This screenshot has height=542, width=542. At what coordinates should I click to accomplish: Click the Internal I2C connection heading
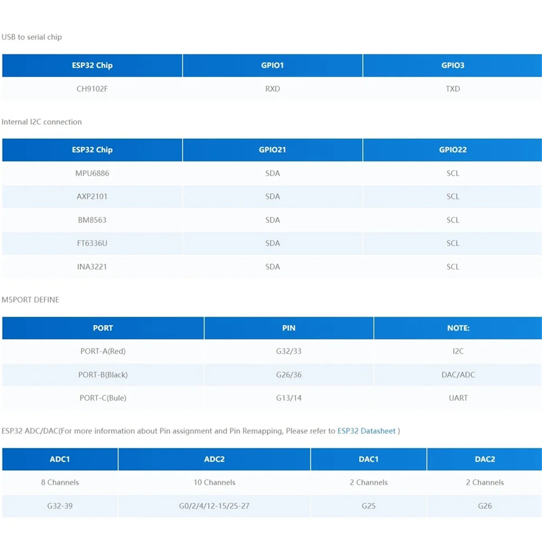point(42,122)
